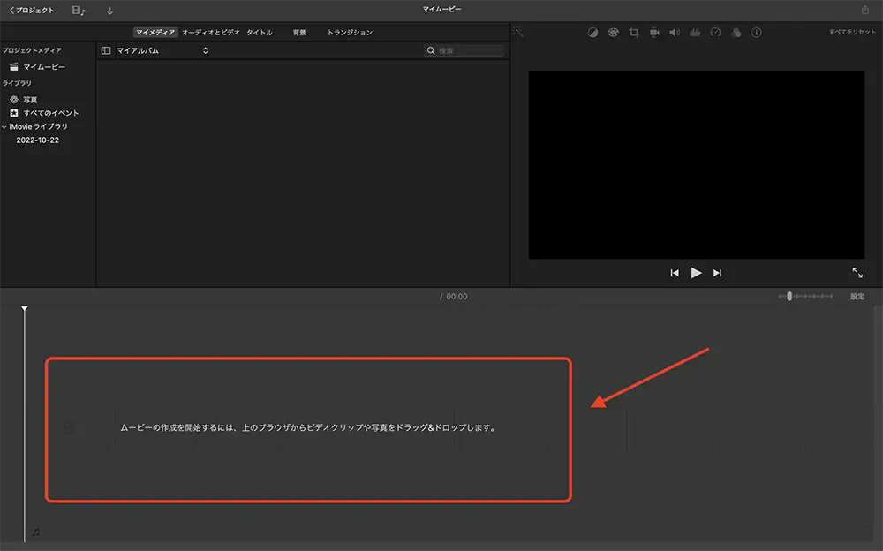Open the stabilization camera icon

click(x=654, y=33)
